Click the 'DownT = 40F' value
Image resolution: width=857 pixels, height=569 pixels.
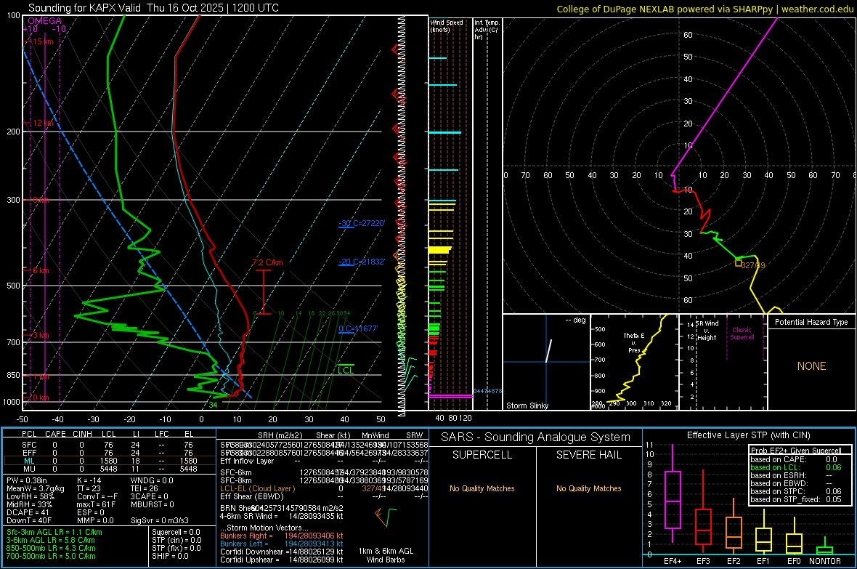click(29, 520)
